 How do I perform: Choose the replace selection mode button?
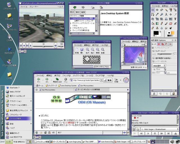pyautogui.click(x=159, y=44)
